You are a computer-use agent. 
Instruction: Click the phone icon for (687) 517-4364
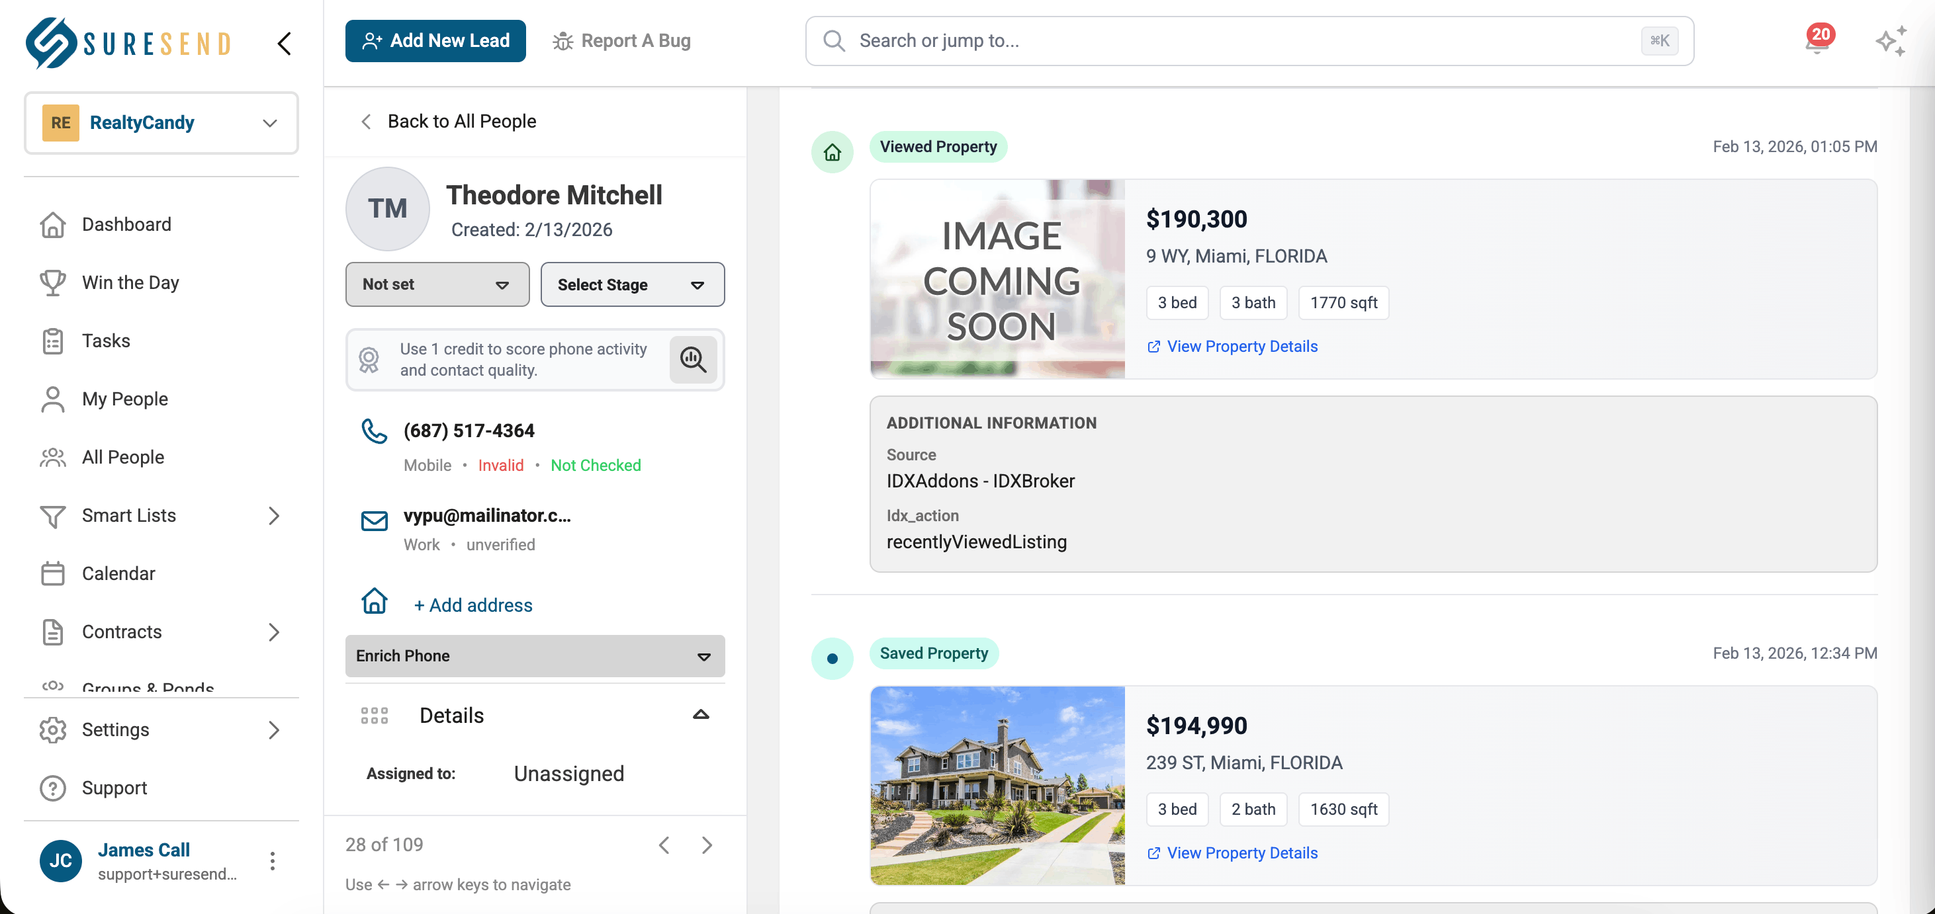(x=374, y=431)
